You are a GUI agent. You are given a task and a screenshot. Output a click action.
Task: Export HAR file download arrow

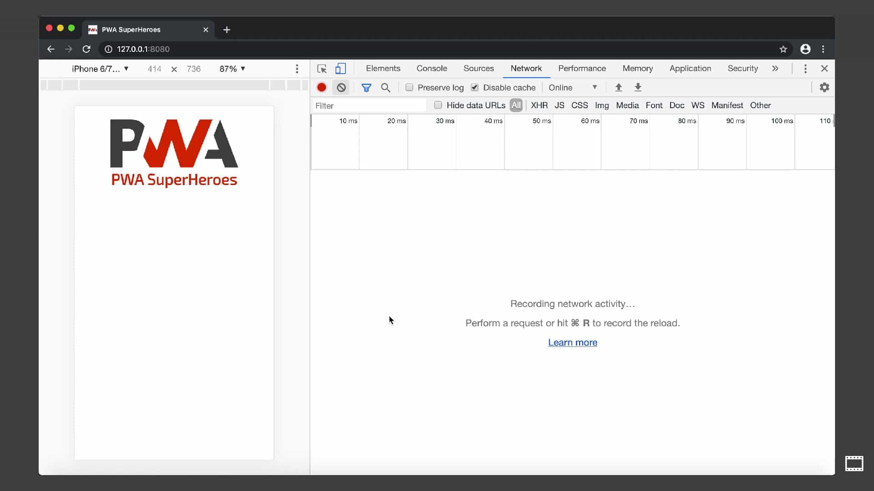pos(638,87)
